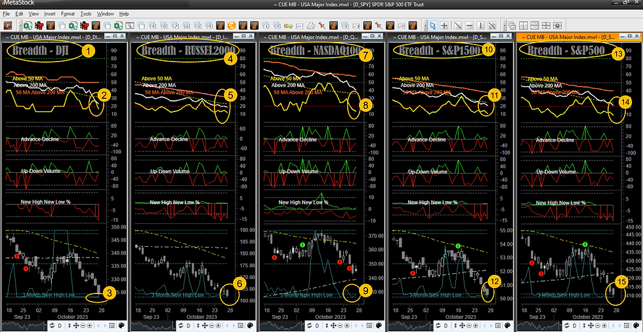
Task: Click the tile windows in columns icon
Action: coord(524,26)
